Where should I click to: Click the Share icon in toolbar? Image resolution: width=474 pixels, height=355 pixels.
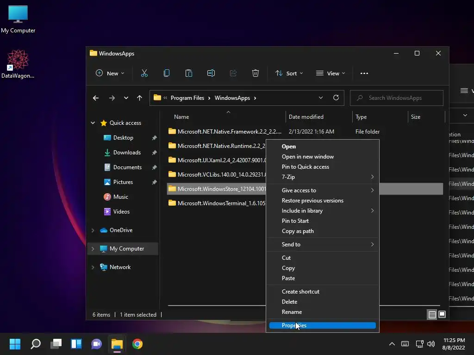233,73
